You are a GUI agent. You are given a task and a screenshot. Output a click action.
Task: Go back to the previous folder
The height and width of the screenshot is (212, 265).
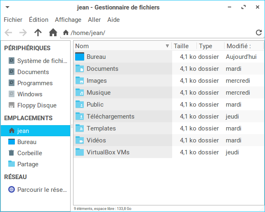pos(8,33)
